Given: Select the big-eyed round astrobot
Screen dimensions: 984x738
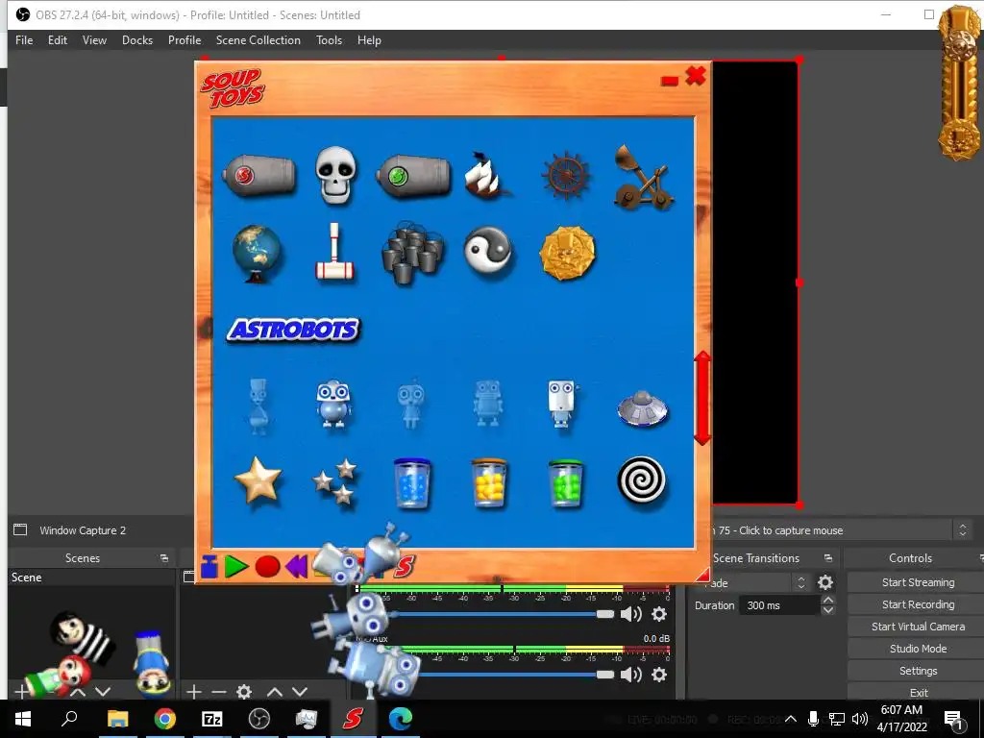Looking at the screenshot, I should pos(333,405).
